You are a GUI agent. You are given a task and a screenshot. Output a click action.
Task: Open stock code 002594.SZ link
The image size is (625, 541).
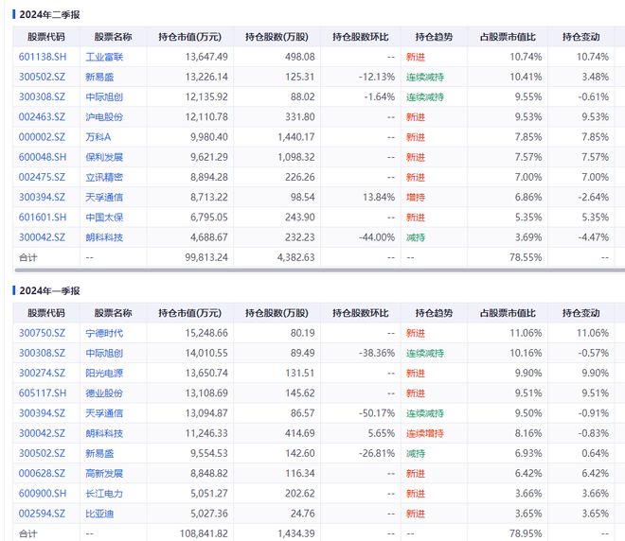(42, 514)
